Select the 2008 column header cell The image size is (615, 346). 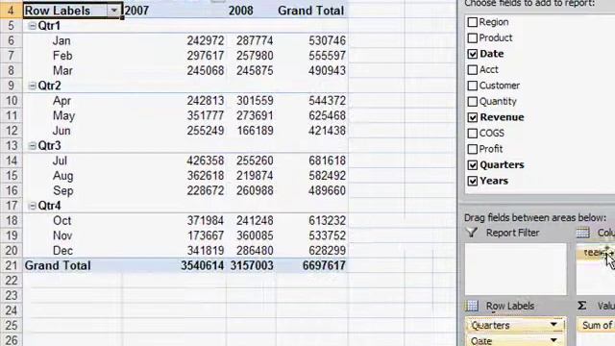click(250, 11)
